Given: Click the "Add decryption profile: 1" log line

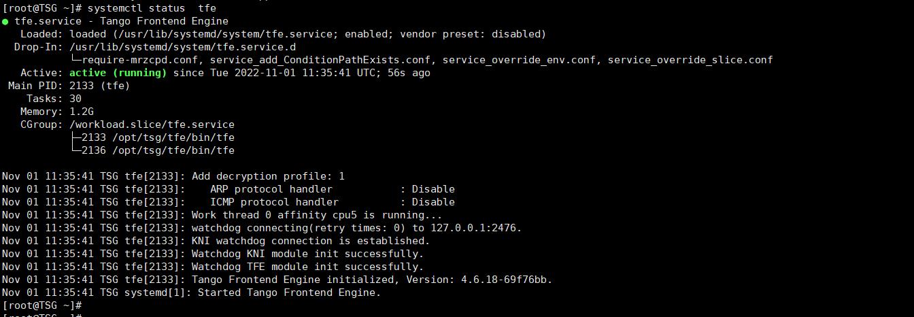Looking at the screenshot, I should click(x=268, y=176).
